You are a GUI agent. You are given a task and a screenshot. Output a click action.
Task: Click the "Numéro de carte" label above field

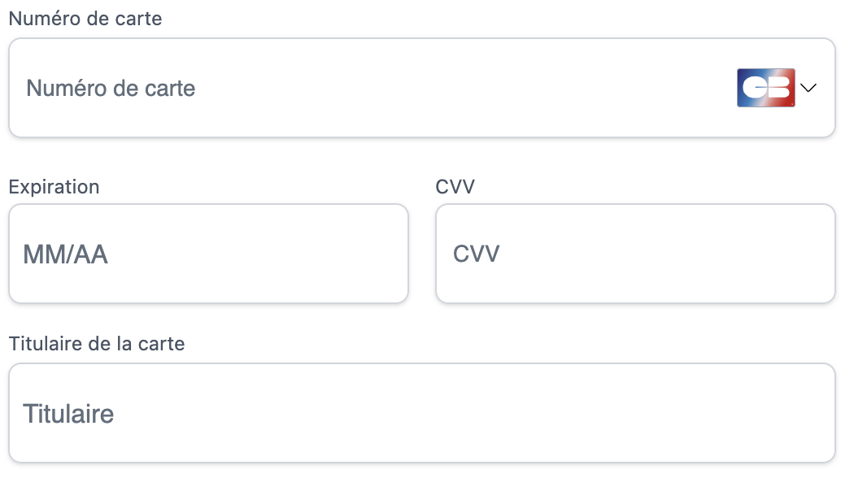tap(85, 19)
